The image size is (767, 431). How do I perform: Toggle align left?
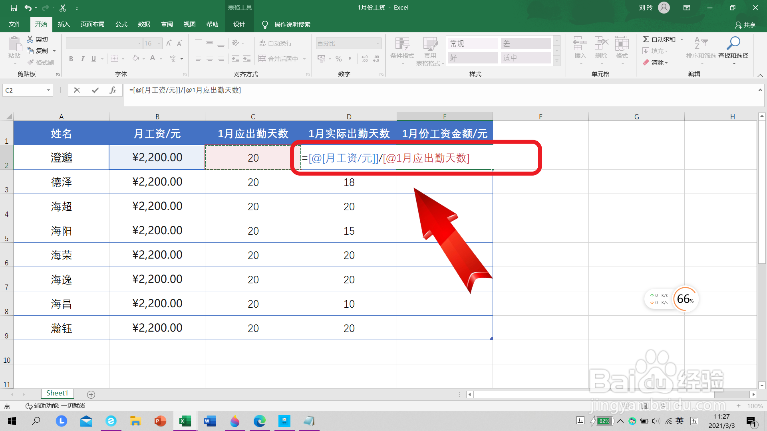pos(199,59)
